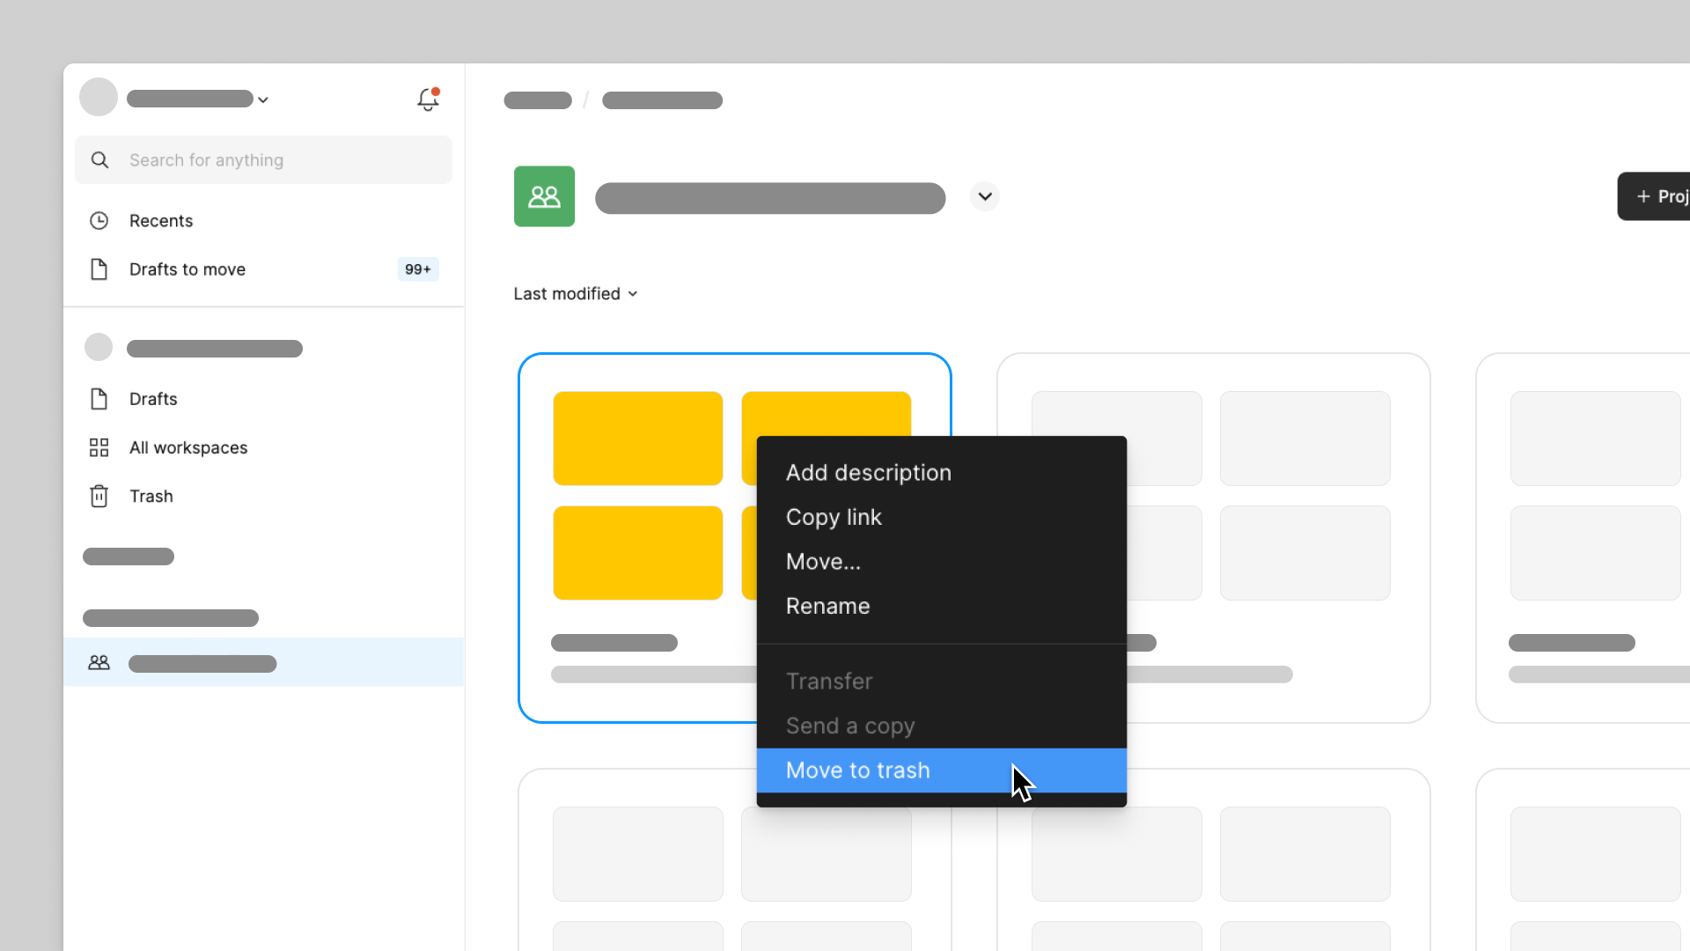Click Copy link menu entry
Image resolution: width=1690 pixels, height=951 pixels.
[834, 517]
